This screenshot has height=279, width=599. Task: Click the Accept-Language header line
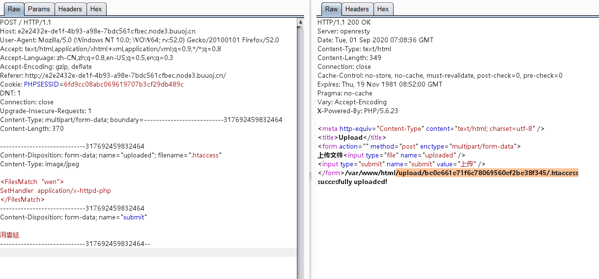[86, 58]
